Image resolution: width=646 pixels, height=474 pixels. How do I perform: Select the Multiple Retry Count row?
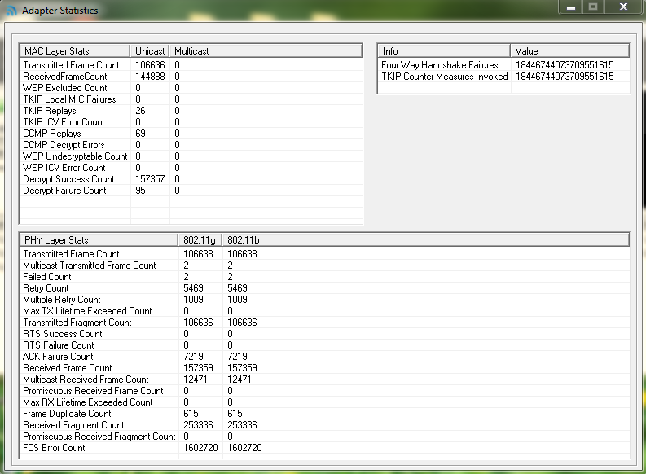(325, 300)
